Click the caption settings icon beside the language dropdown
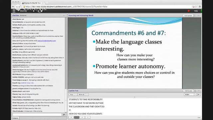The width and height of the screenshot is (213, 120). point(199,94)
